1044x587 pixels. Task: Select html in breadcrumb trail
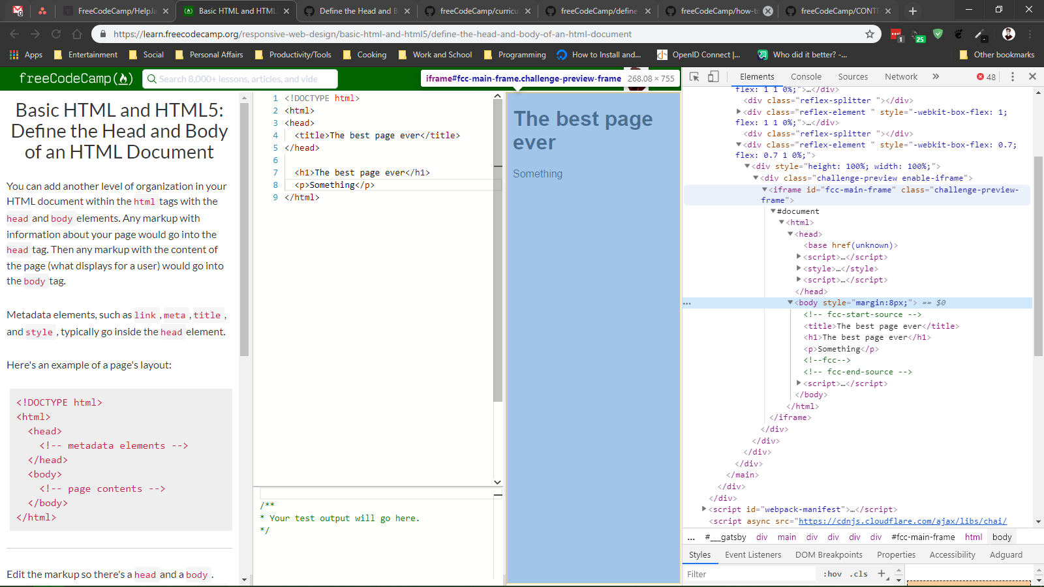(x=974, y=537)
